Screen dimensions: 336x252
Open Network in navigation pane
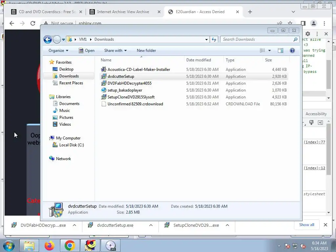click(x=63, y=159)
